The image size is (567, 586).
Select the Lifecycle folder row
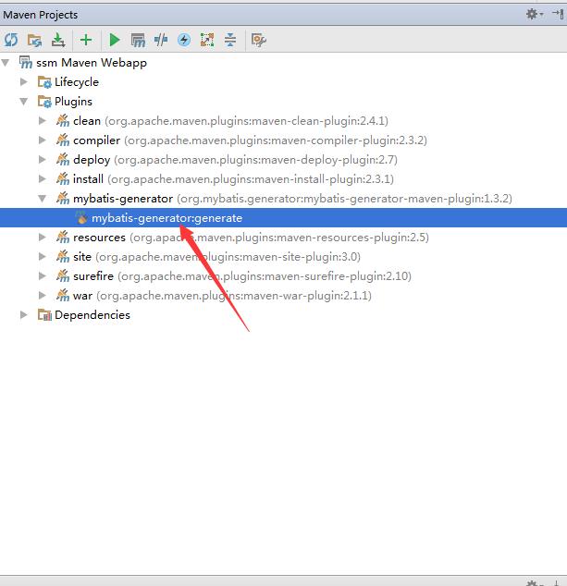tap(283, 82)
